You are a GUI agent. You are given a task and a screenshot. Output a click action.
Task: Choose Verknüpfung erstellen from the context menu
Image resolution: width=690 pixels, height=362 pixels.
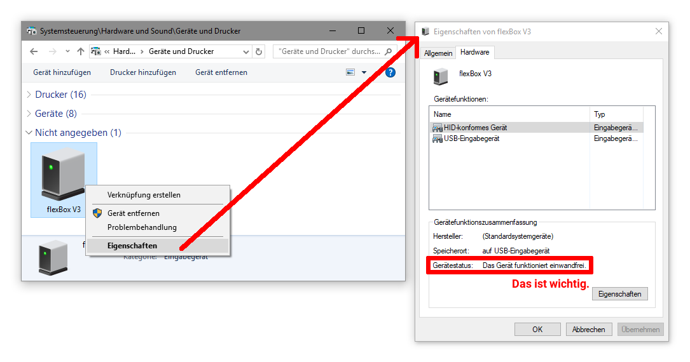pyautogui.click(x=144, y=195)
